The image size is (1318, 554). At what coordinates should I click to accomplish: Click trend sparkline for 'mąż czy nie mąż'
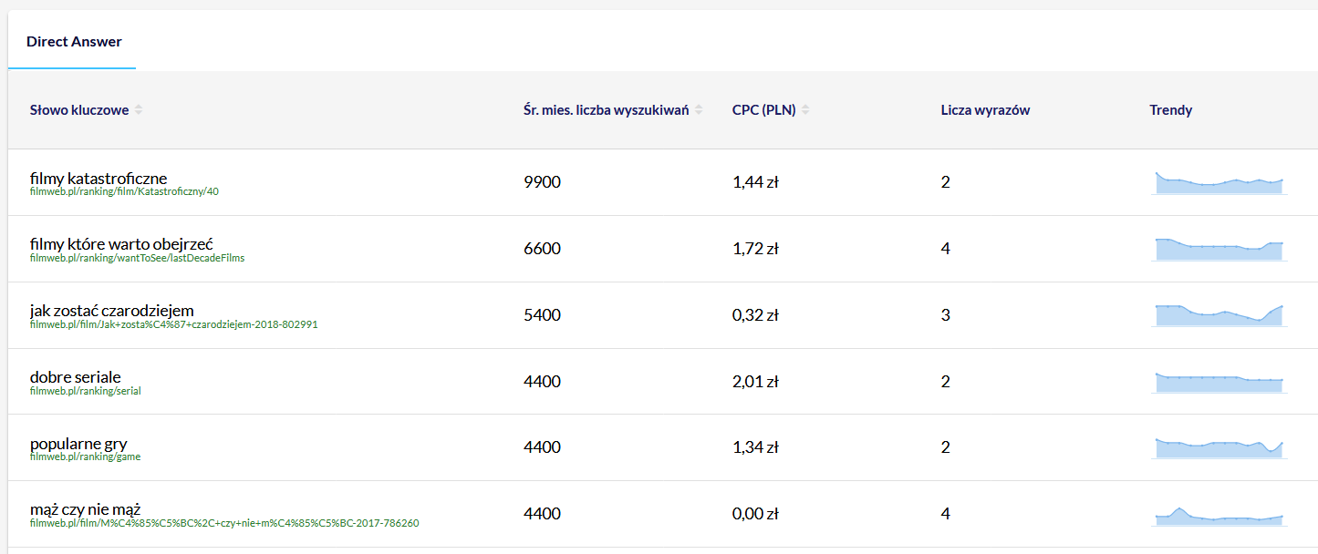pyautogui.click(x=1219, y=515)
